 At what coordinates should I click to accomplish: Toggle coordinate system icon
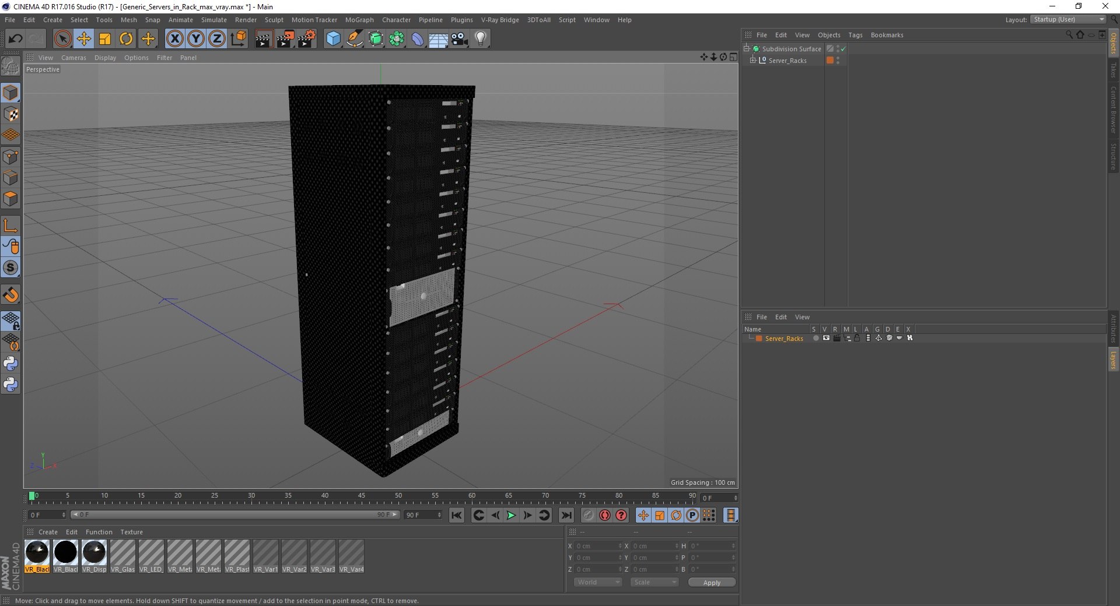pyautogui.click(x=238, y=39)
